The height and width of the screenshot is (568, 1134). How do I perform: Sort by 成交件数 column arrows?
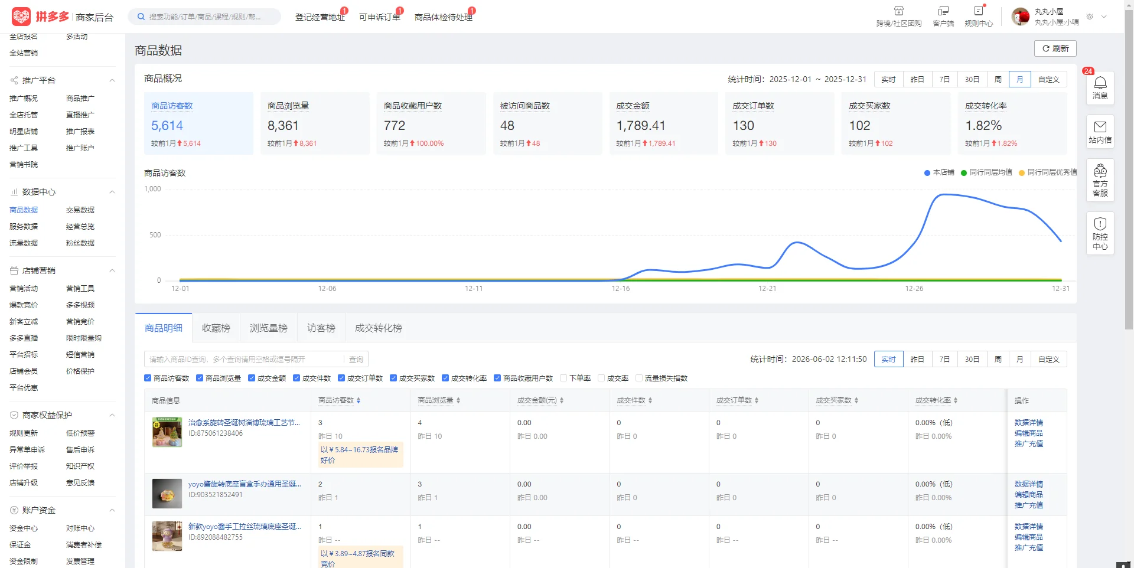pyautogui.click(x=650, y=400)
